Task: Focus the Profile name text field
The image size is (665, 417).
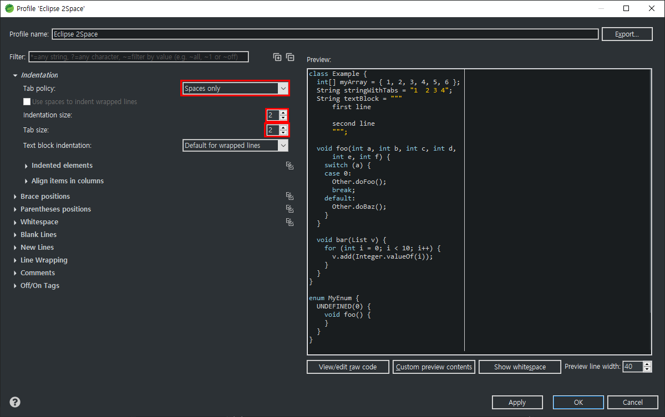Action: click(325, 34)
